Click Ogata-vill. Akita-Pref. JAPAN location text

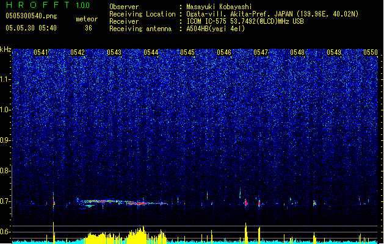click(272, 14)
